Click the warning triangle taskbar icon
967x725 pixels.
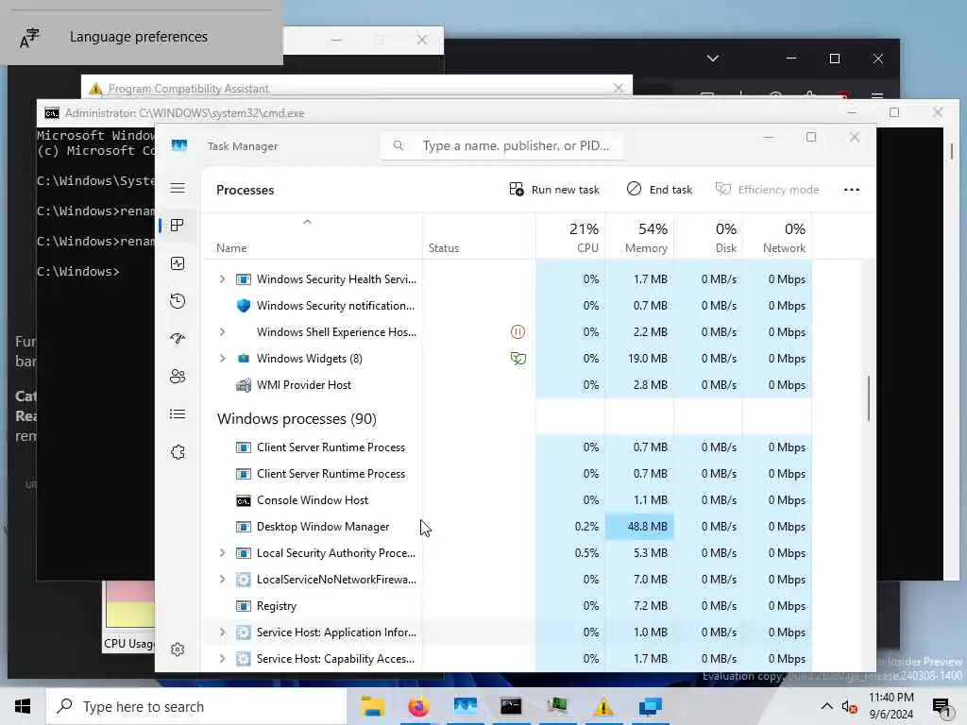coord(603,706)
